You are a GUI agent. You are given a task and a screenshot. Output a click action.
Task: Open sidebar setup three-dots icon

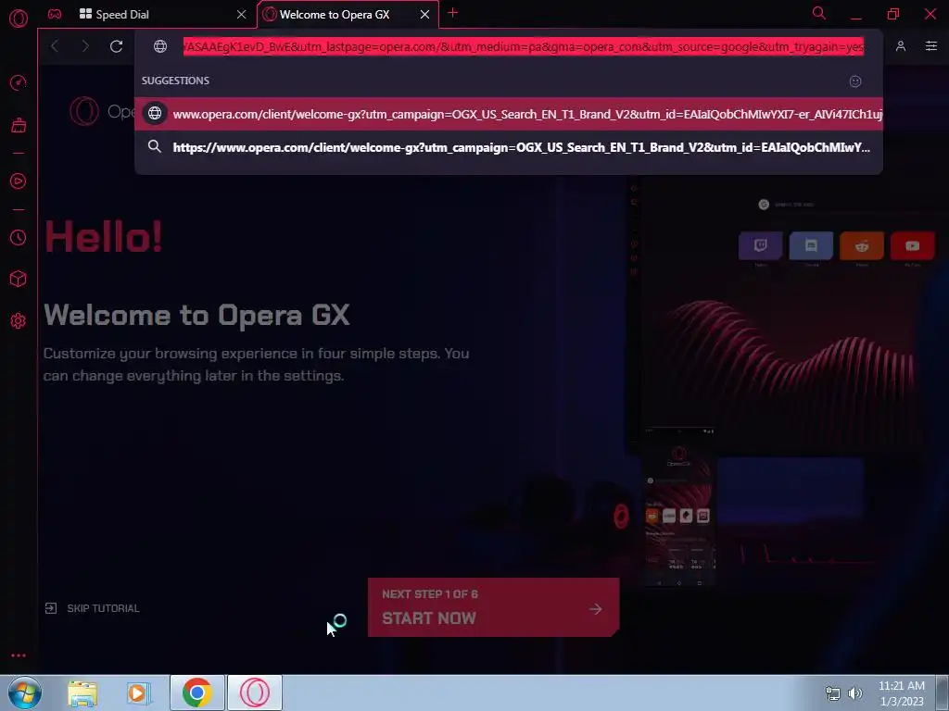coord(19,655)
